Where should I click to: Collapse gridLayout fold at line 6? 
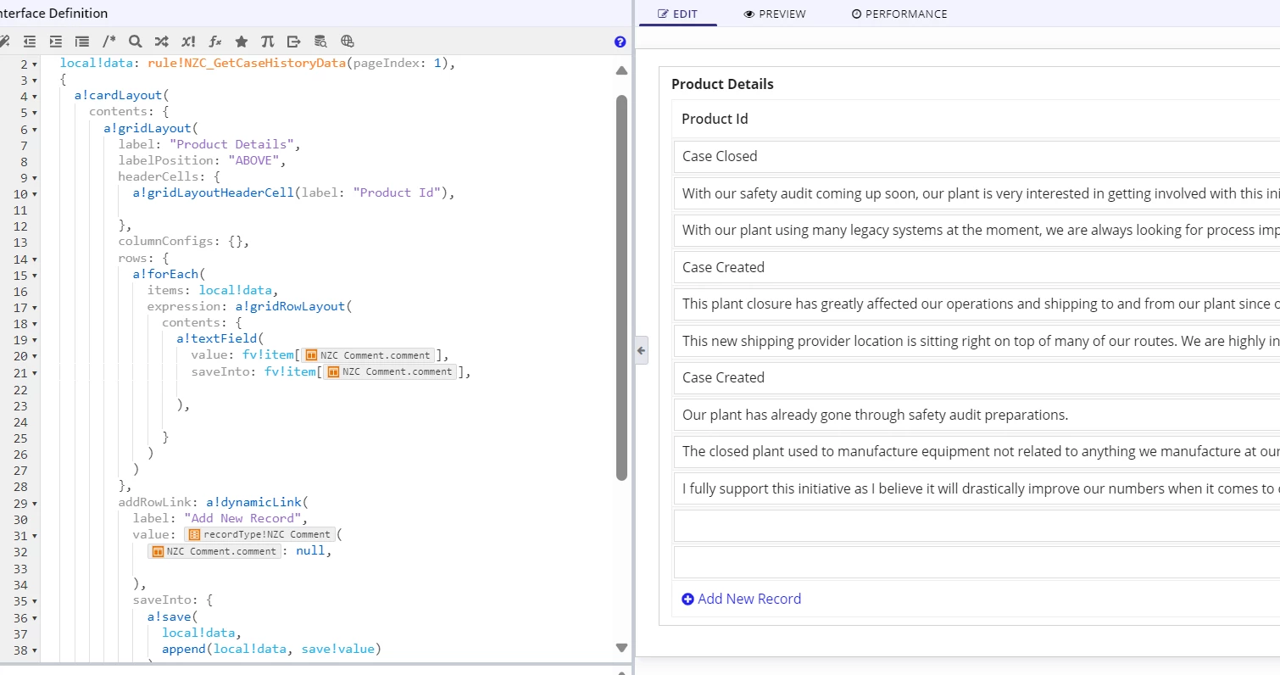pyautogui.click(x=35, y=130)
